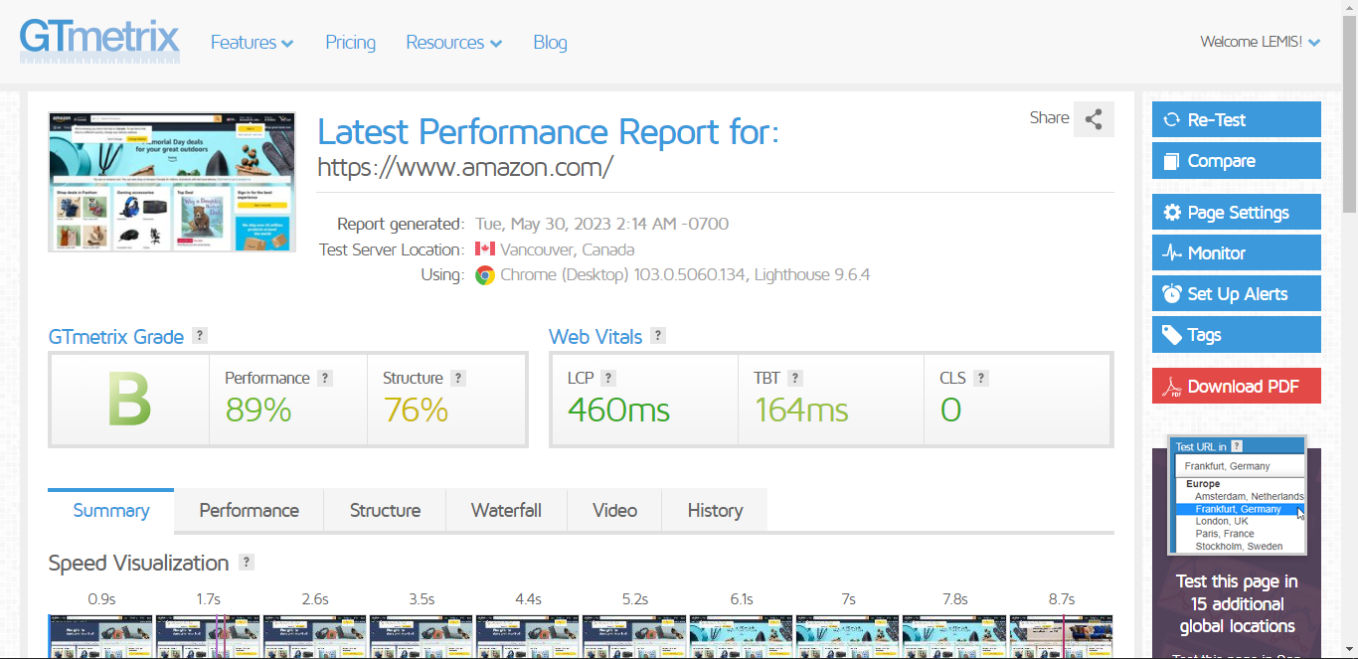The image size is (1358, 659).
Task: Click the Set Up Alerts alarm clock icon
Action: click(1171, 294)
